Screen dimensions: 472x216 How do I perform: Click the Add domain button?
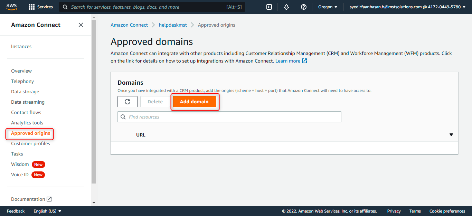194,102
